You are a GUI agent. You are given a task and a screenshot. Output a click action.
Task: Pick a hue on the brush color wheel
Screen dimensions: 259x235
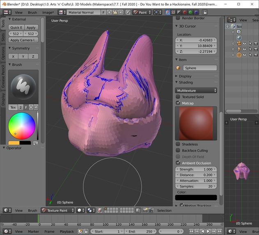22,126
